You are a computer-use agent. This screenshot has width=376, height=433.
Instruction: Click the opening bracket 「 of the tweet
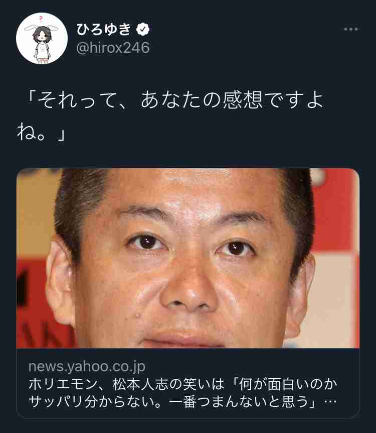click(32, 100)
